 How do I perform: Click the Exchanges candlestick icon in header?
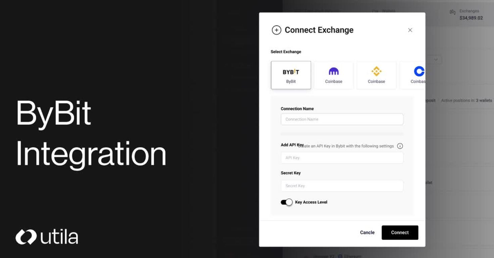tap(452, 12)
